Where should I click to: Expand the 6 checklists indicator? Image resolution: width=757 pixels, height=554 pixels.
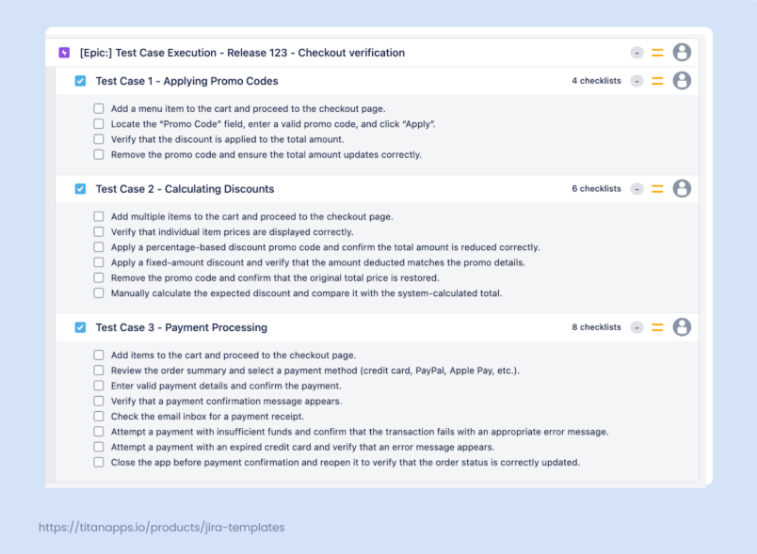click(x=596, y=189)
